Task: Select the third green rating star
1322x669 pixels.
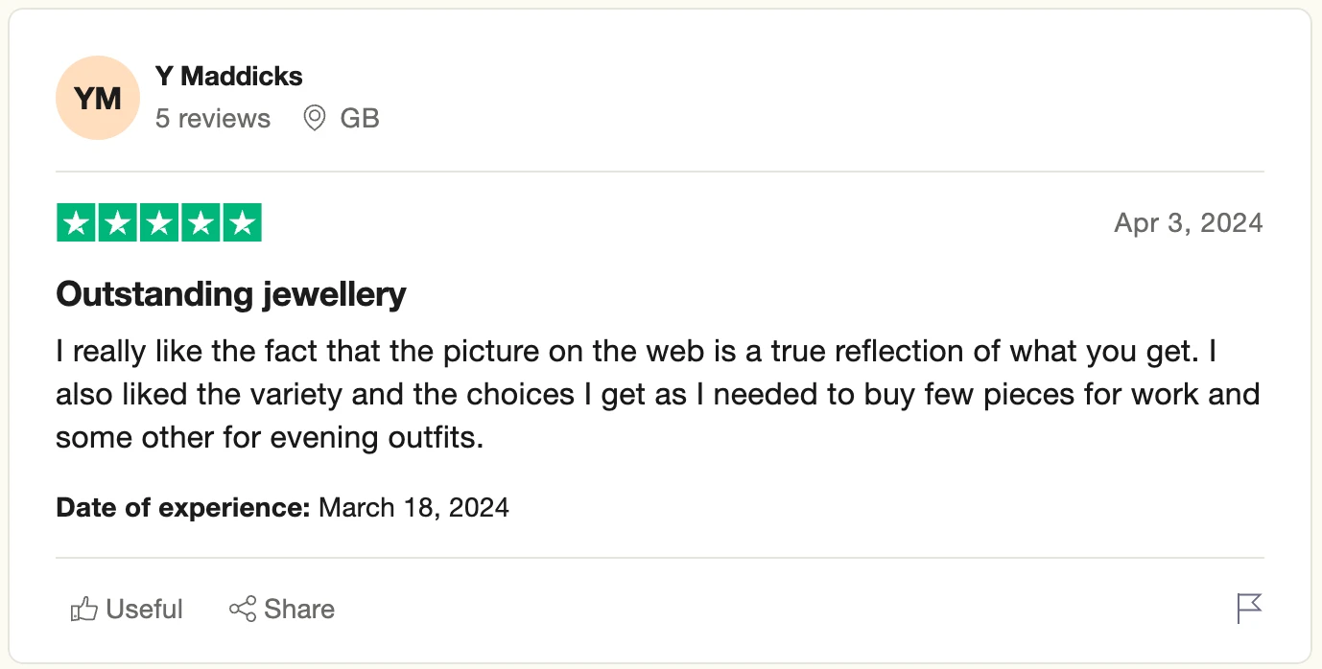Action: click(x=159, y=223)
